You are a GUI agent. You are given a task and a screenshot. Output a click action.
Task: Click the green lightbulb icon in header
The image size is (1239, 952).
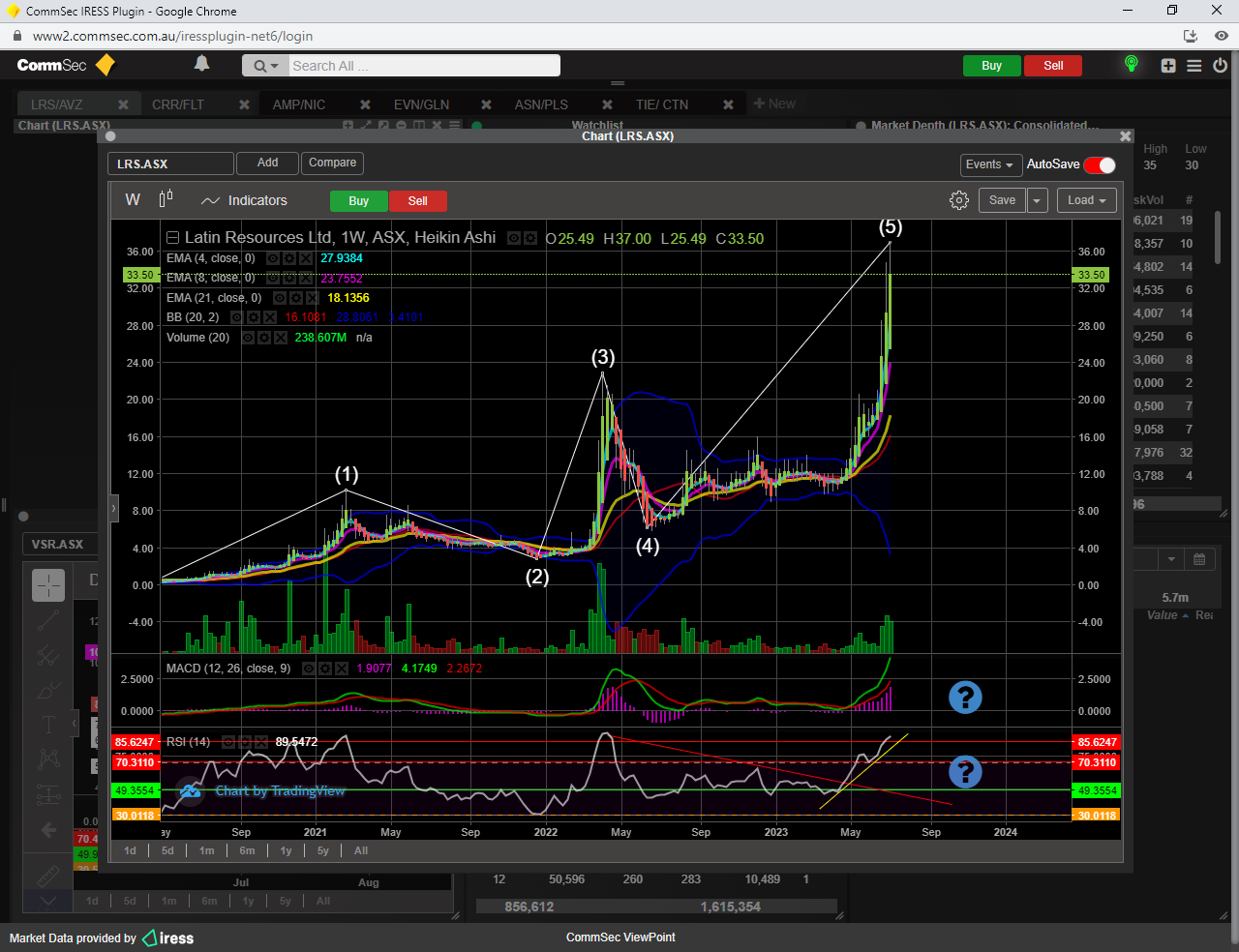pyautogui.click(x=1131, y=64)
